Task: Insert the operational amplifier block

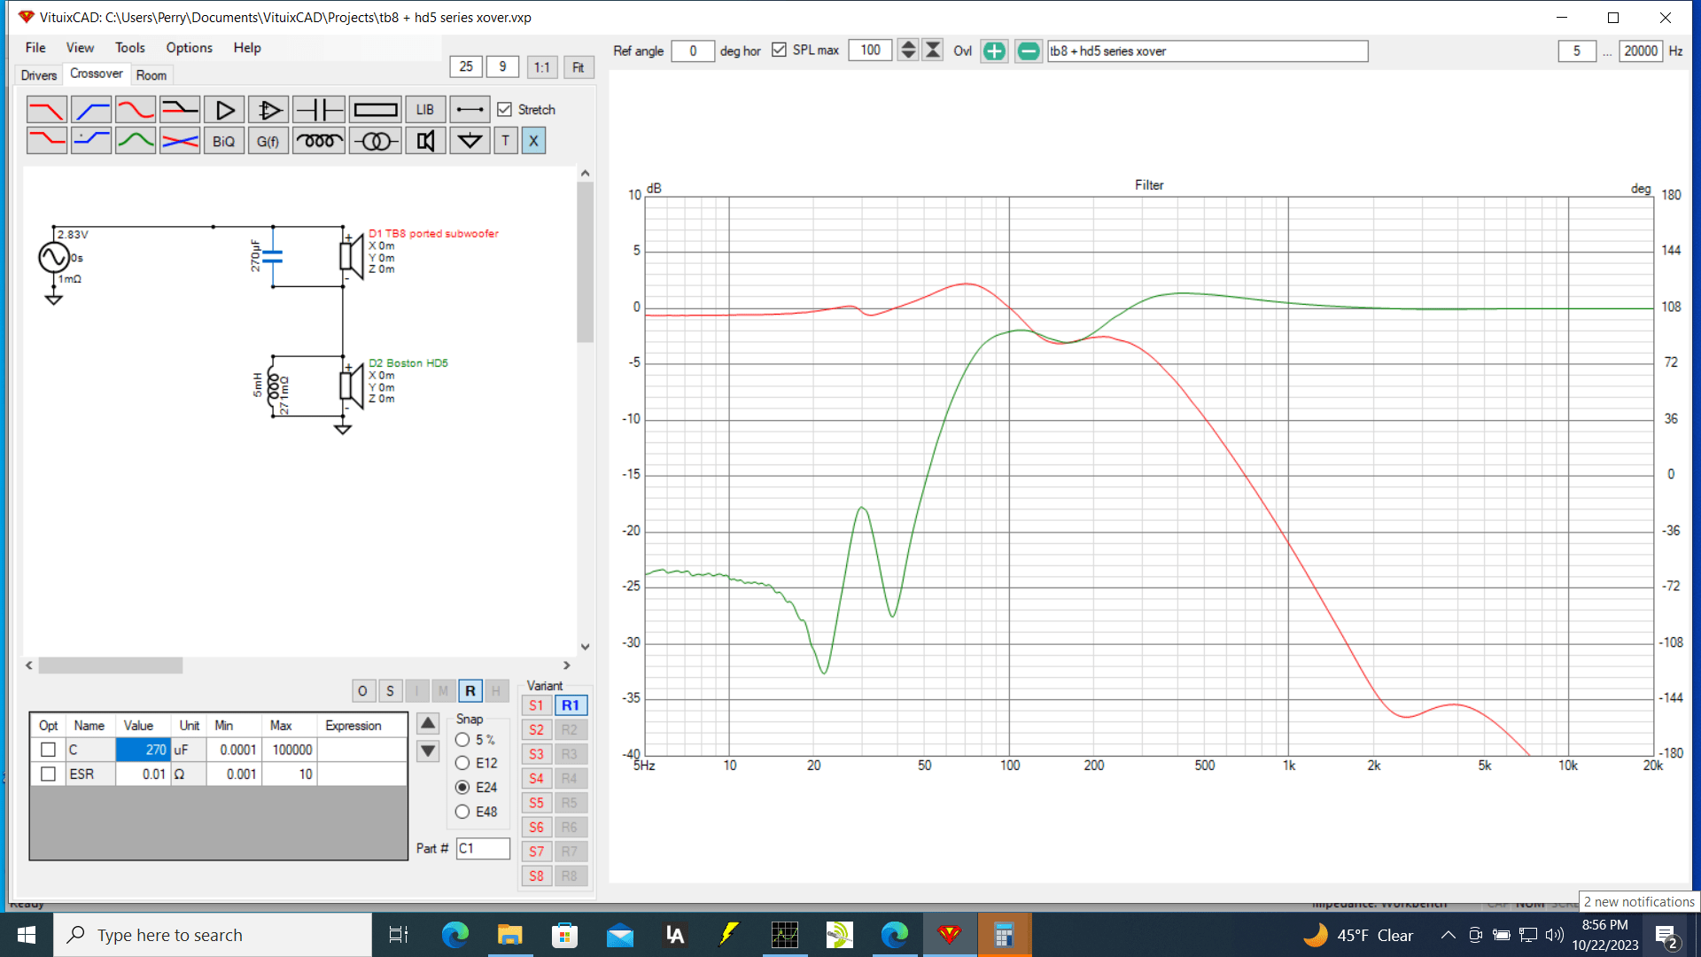Action: 268,110
